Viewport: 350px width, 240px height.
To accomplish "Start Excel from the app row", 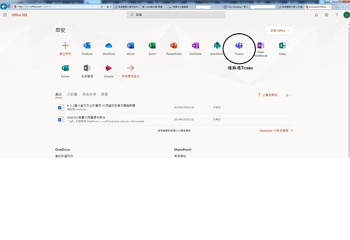I will tap(152, 45).
